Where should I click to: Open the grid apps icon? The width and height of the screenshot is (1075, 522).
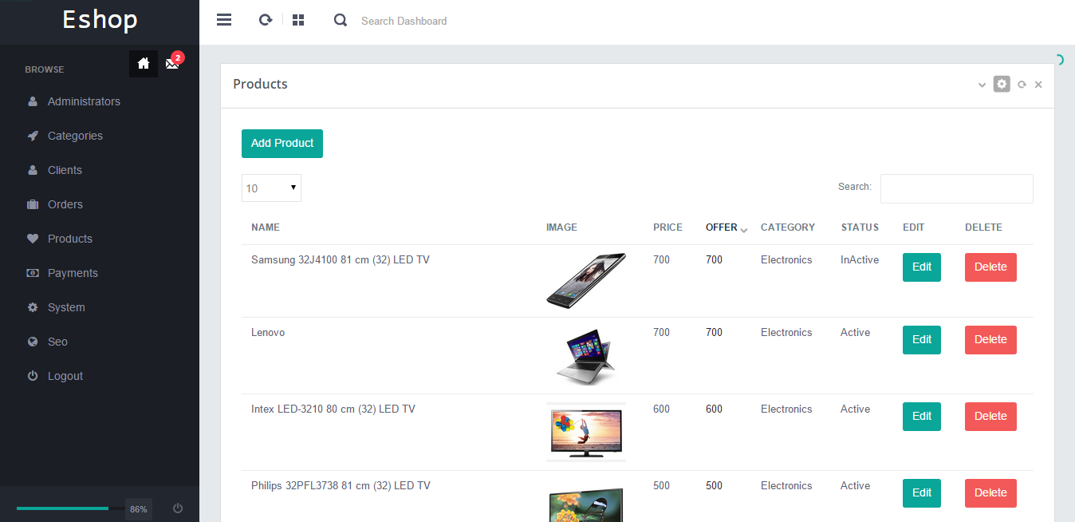coord(298,20)
